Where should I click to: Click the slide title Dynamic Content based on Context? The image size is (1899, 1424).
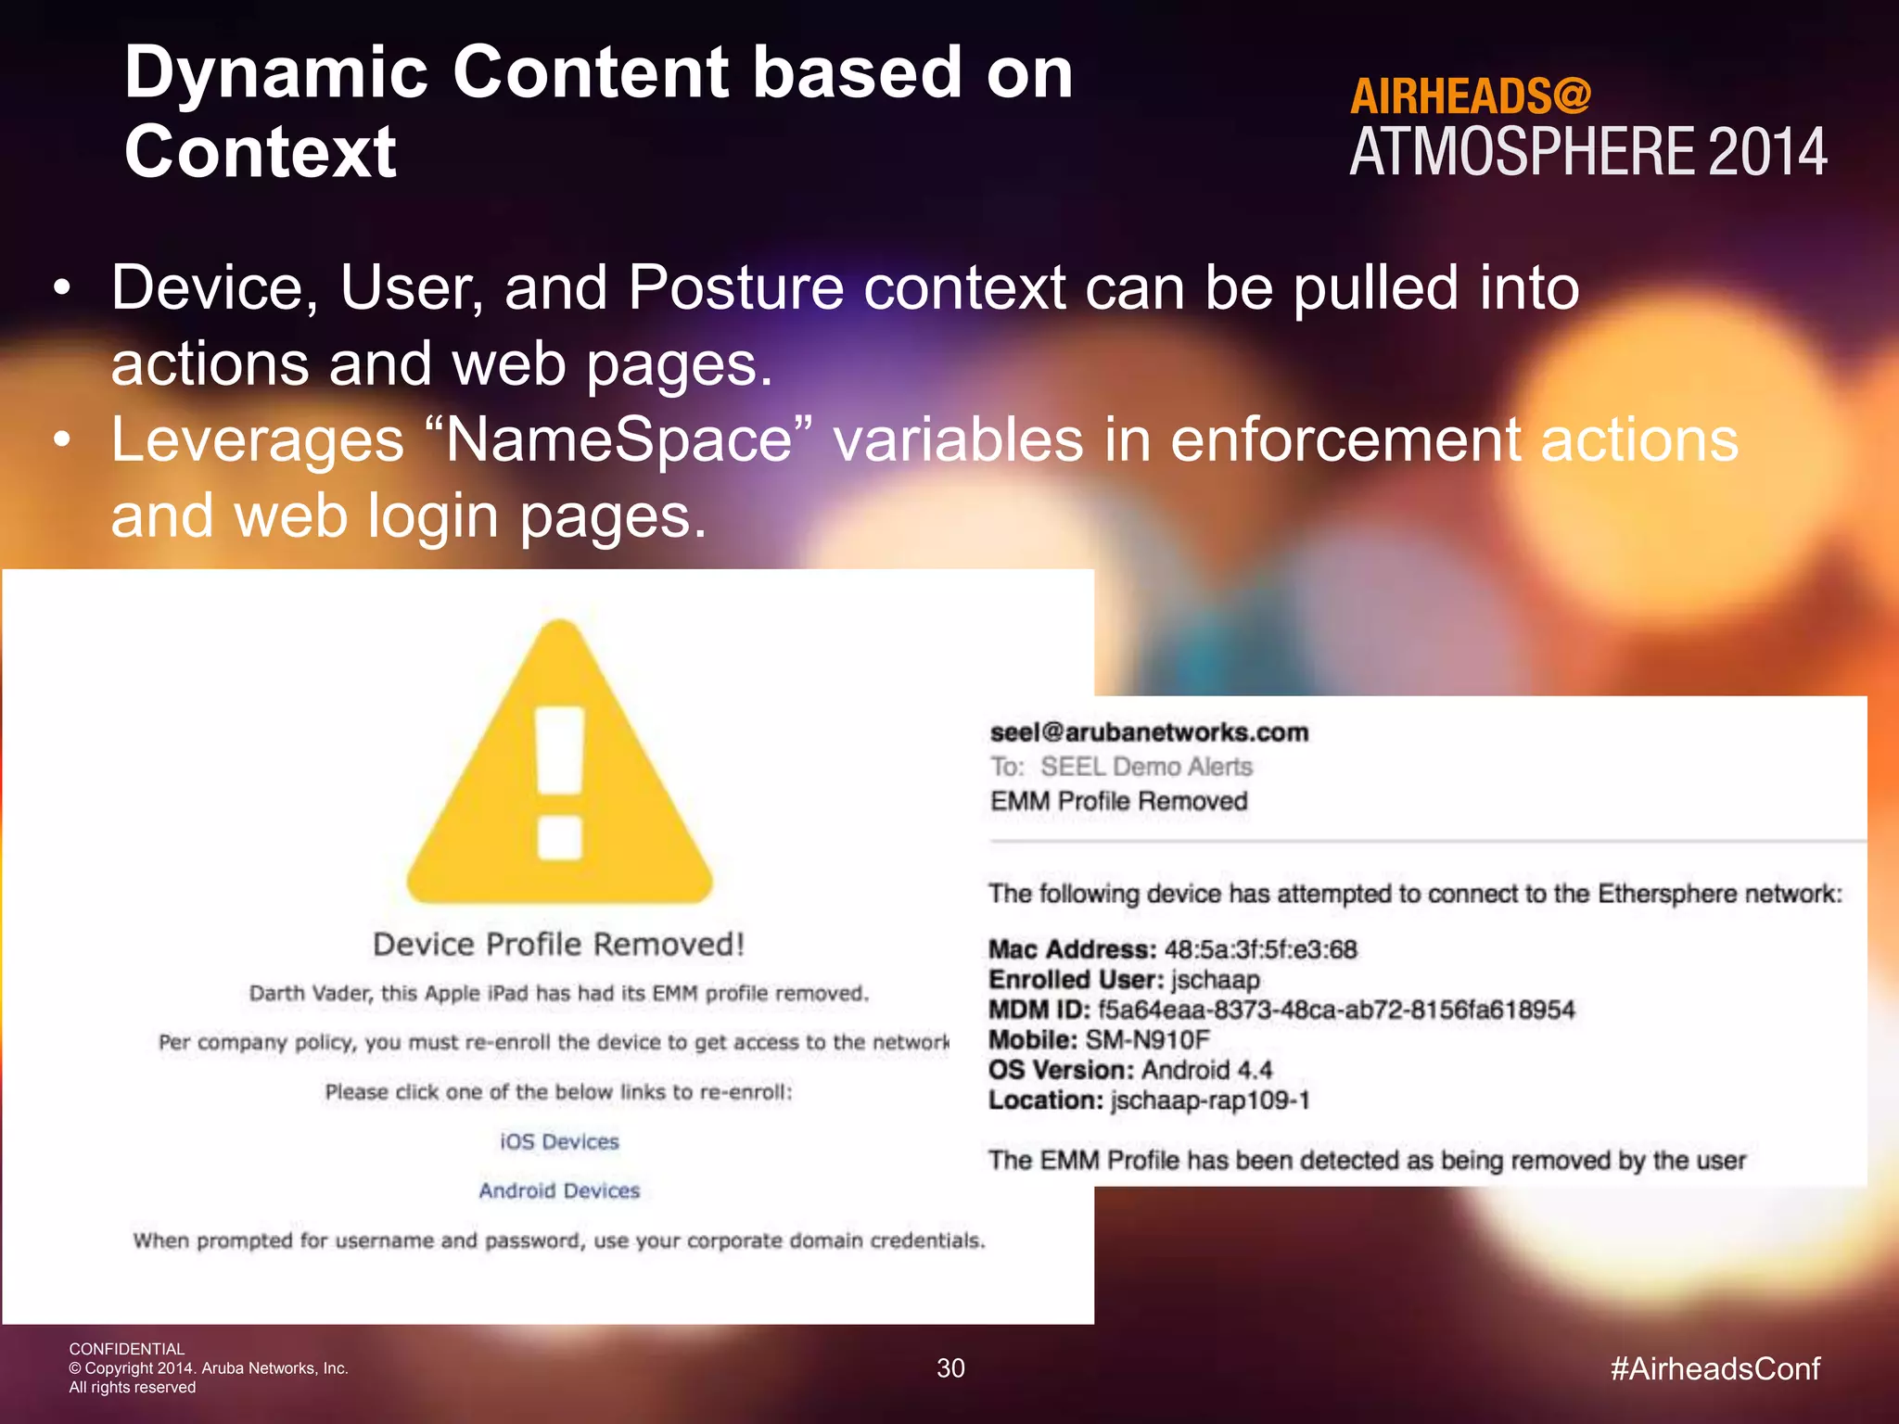(x=598, y=111)
